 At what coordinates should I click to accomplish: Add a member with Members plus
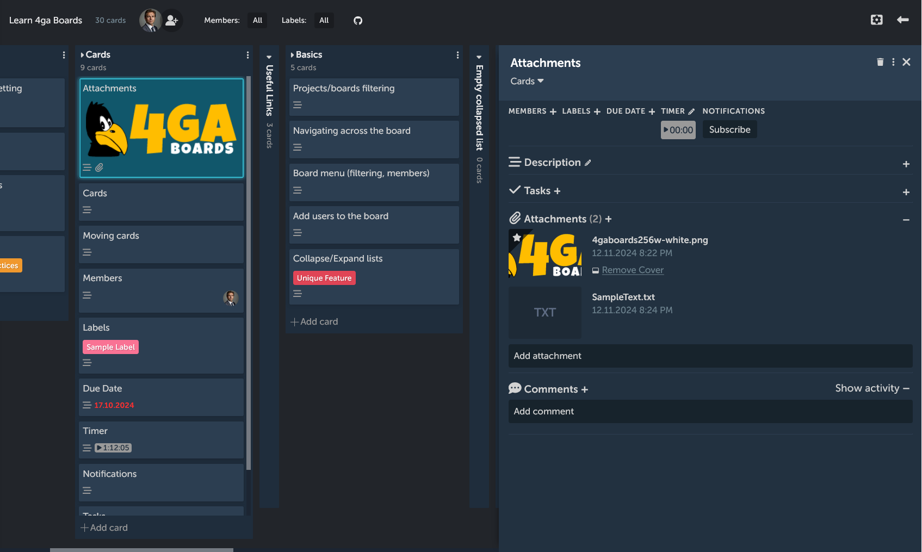pyautogui.click(x=553, y=111)
